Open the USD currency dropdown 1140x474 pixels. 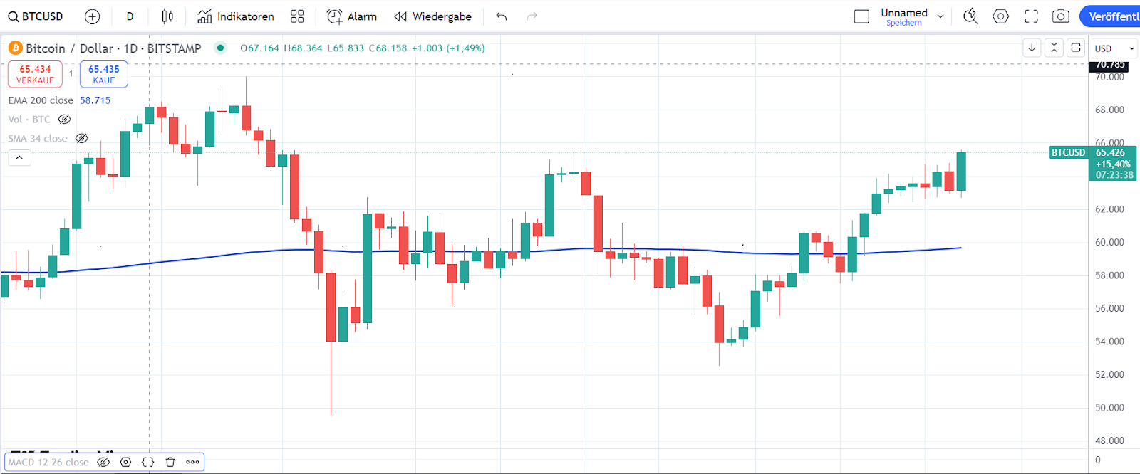point(1115,48)
